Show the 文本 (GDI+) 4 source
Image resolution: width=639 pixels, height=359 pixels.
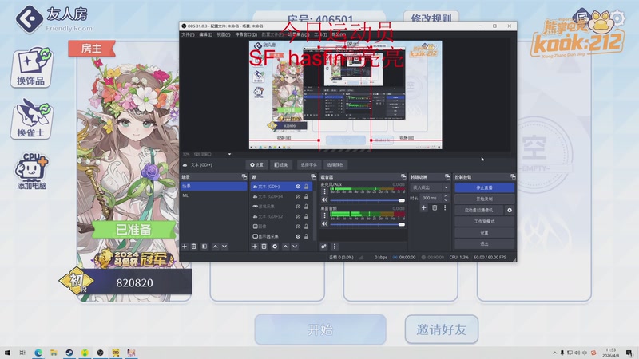coord(298,196)
